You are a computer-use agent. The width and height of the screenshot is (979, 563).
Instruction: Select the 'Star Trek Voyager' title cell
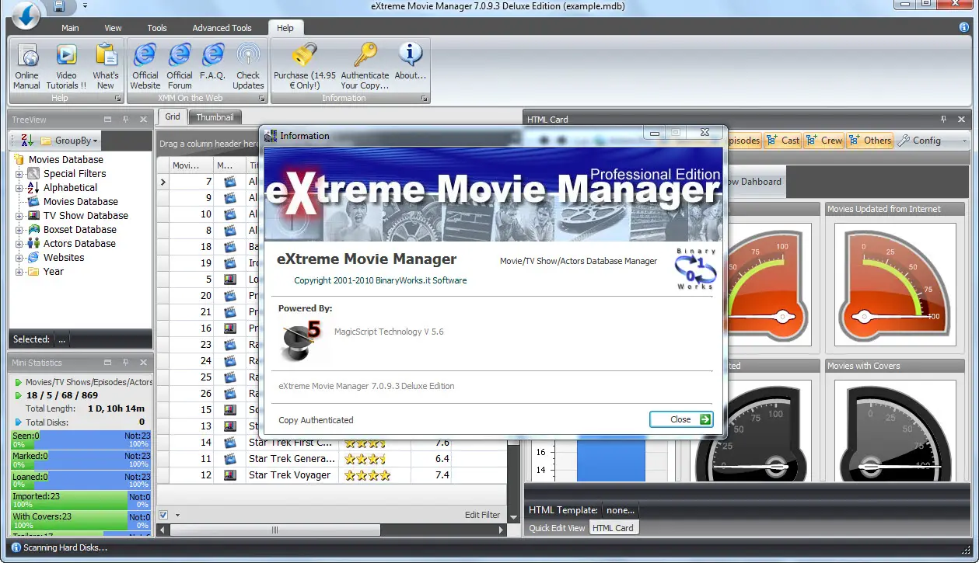point(292,475)
